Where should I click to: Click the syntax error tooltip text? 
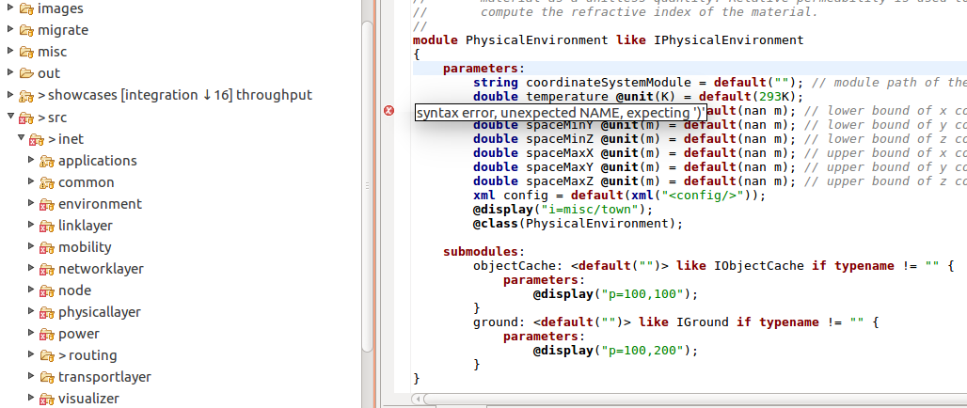tap(560, 112)
